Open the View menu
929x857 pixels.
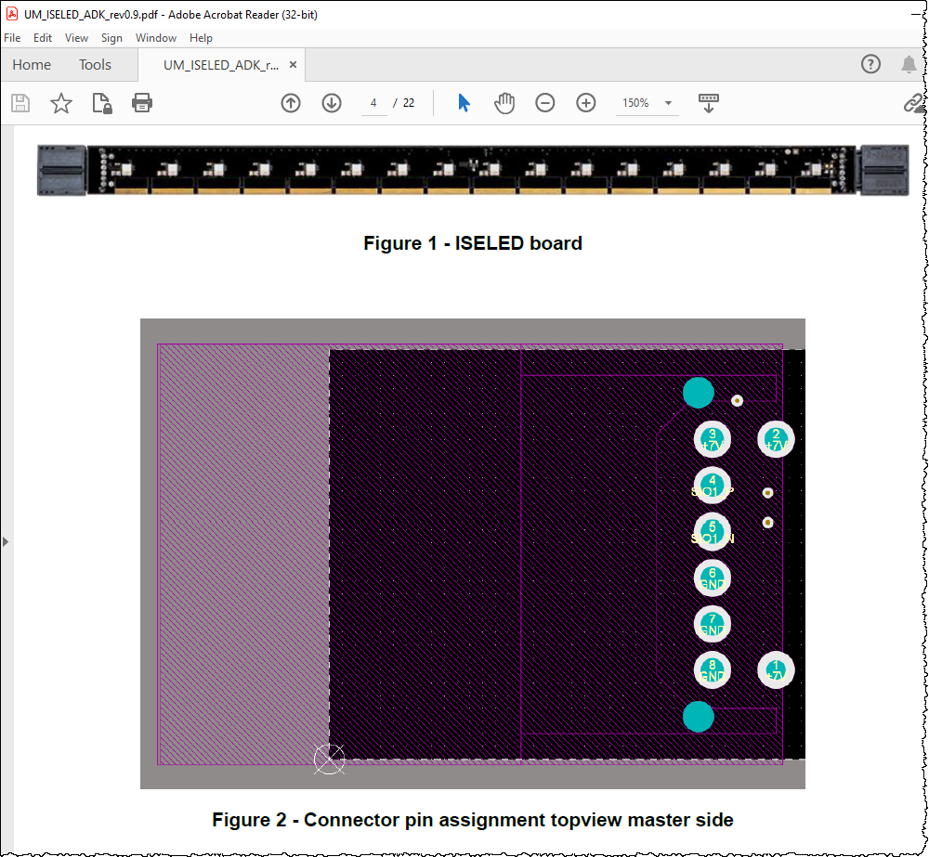point(76,38)
